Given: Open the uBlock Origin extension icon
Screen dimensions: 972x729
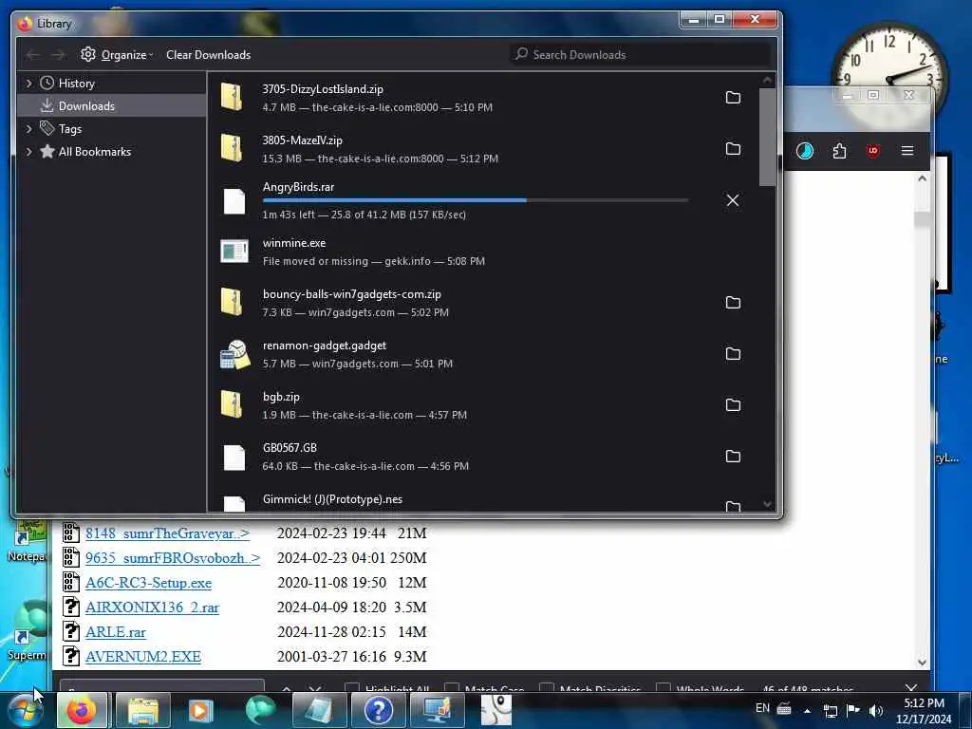Looking at the screenshot, I should (x=873, y=151).
